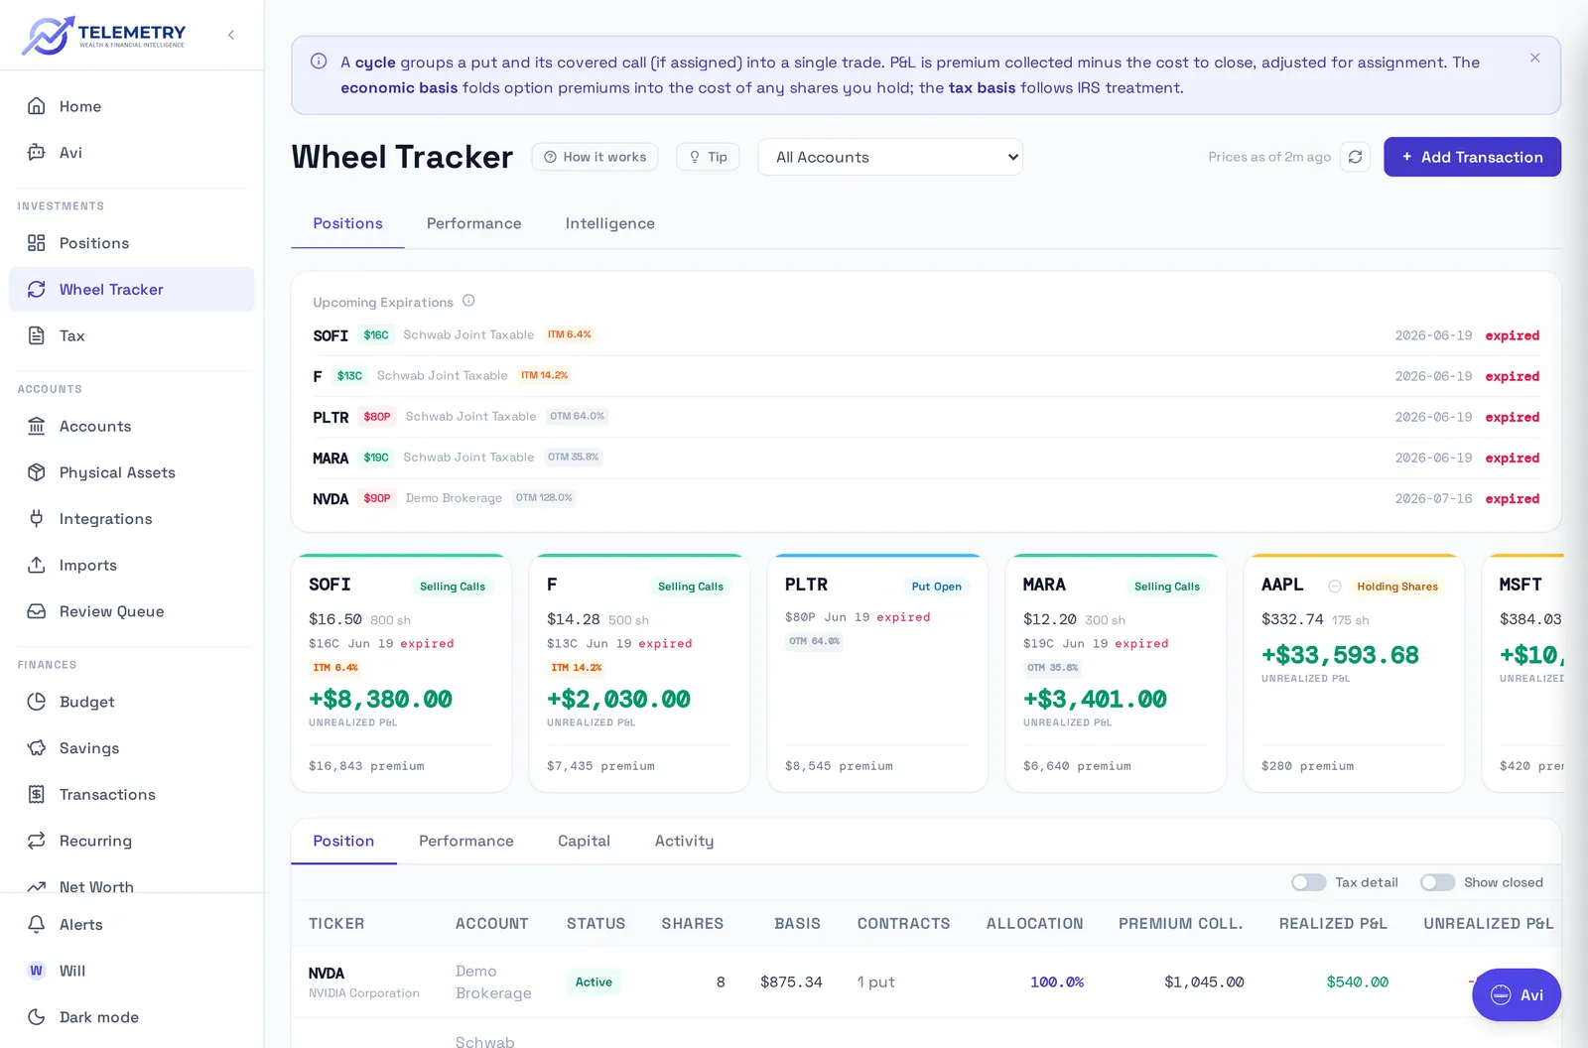
Task: Open the How it works help button
Action: tap(595, 157)
